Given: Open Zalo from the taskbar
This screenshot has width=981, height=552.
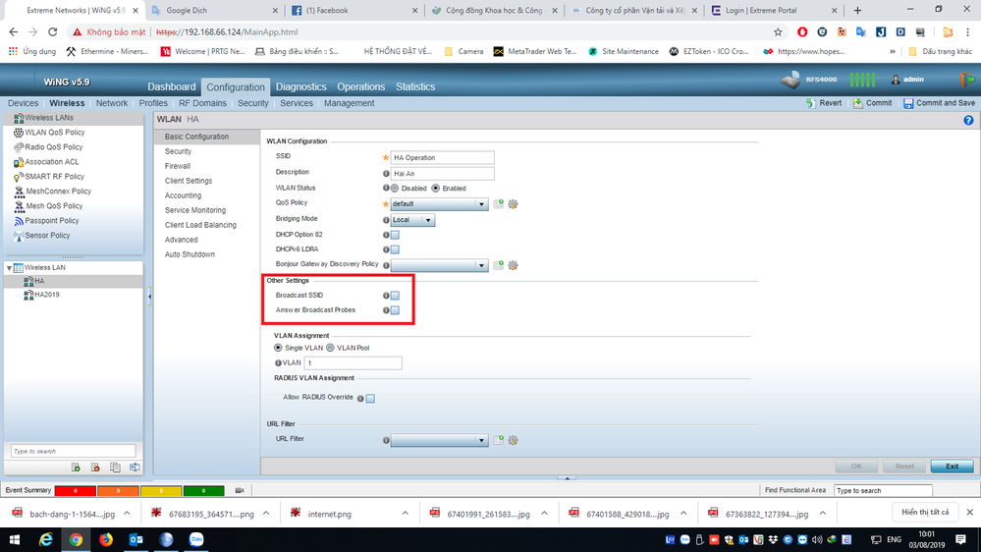Looking at the screenshot, I should click(x=196, y=539).
